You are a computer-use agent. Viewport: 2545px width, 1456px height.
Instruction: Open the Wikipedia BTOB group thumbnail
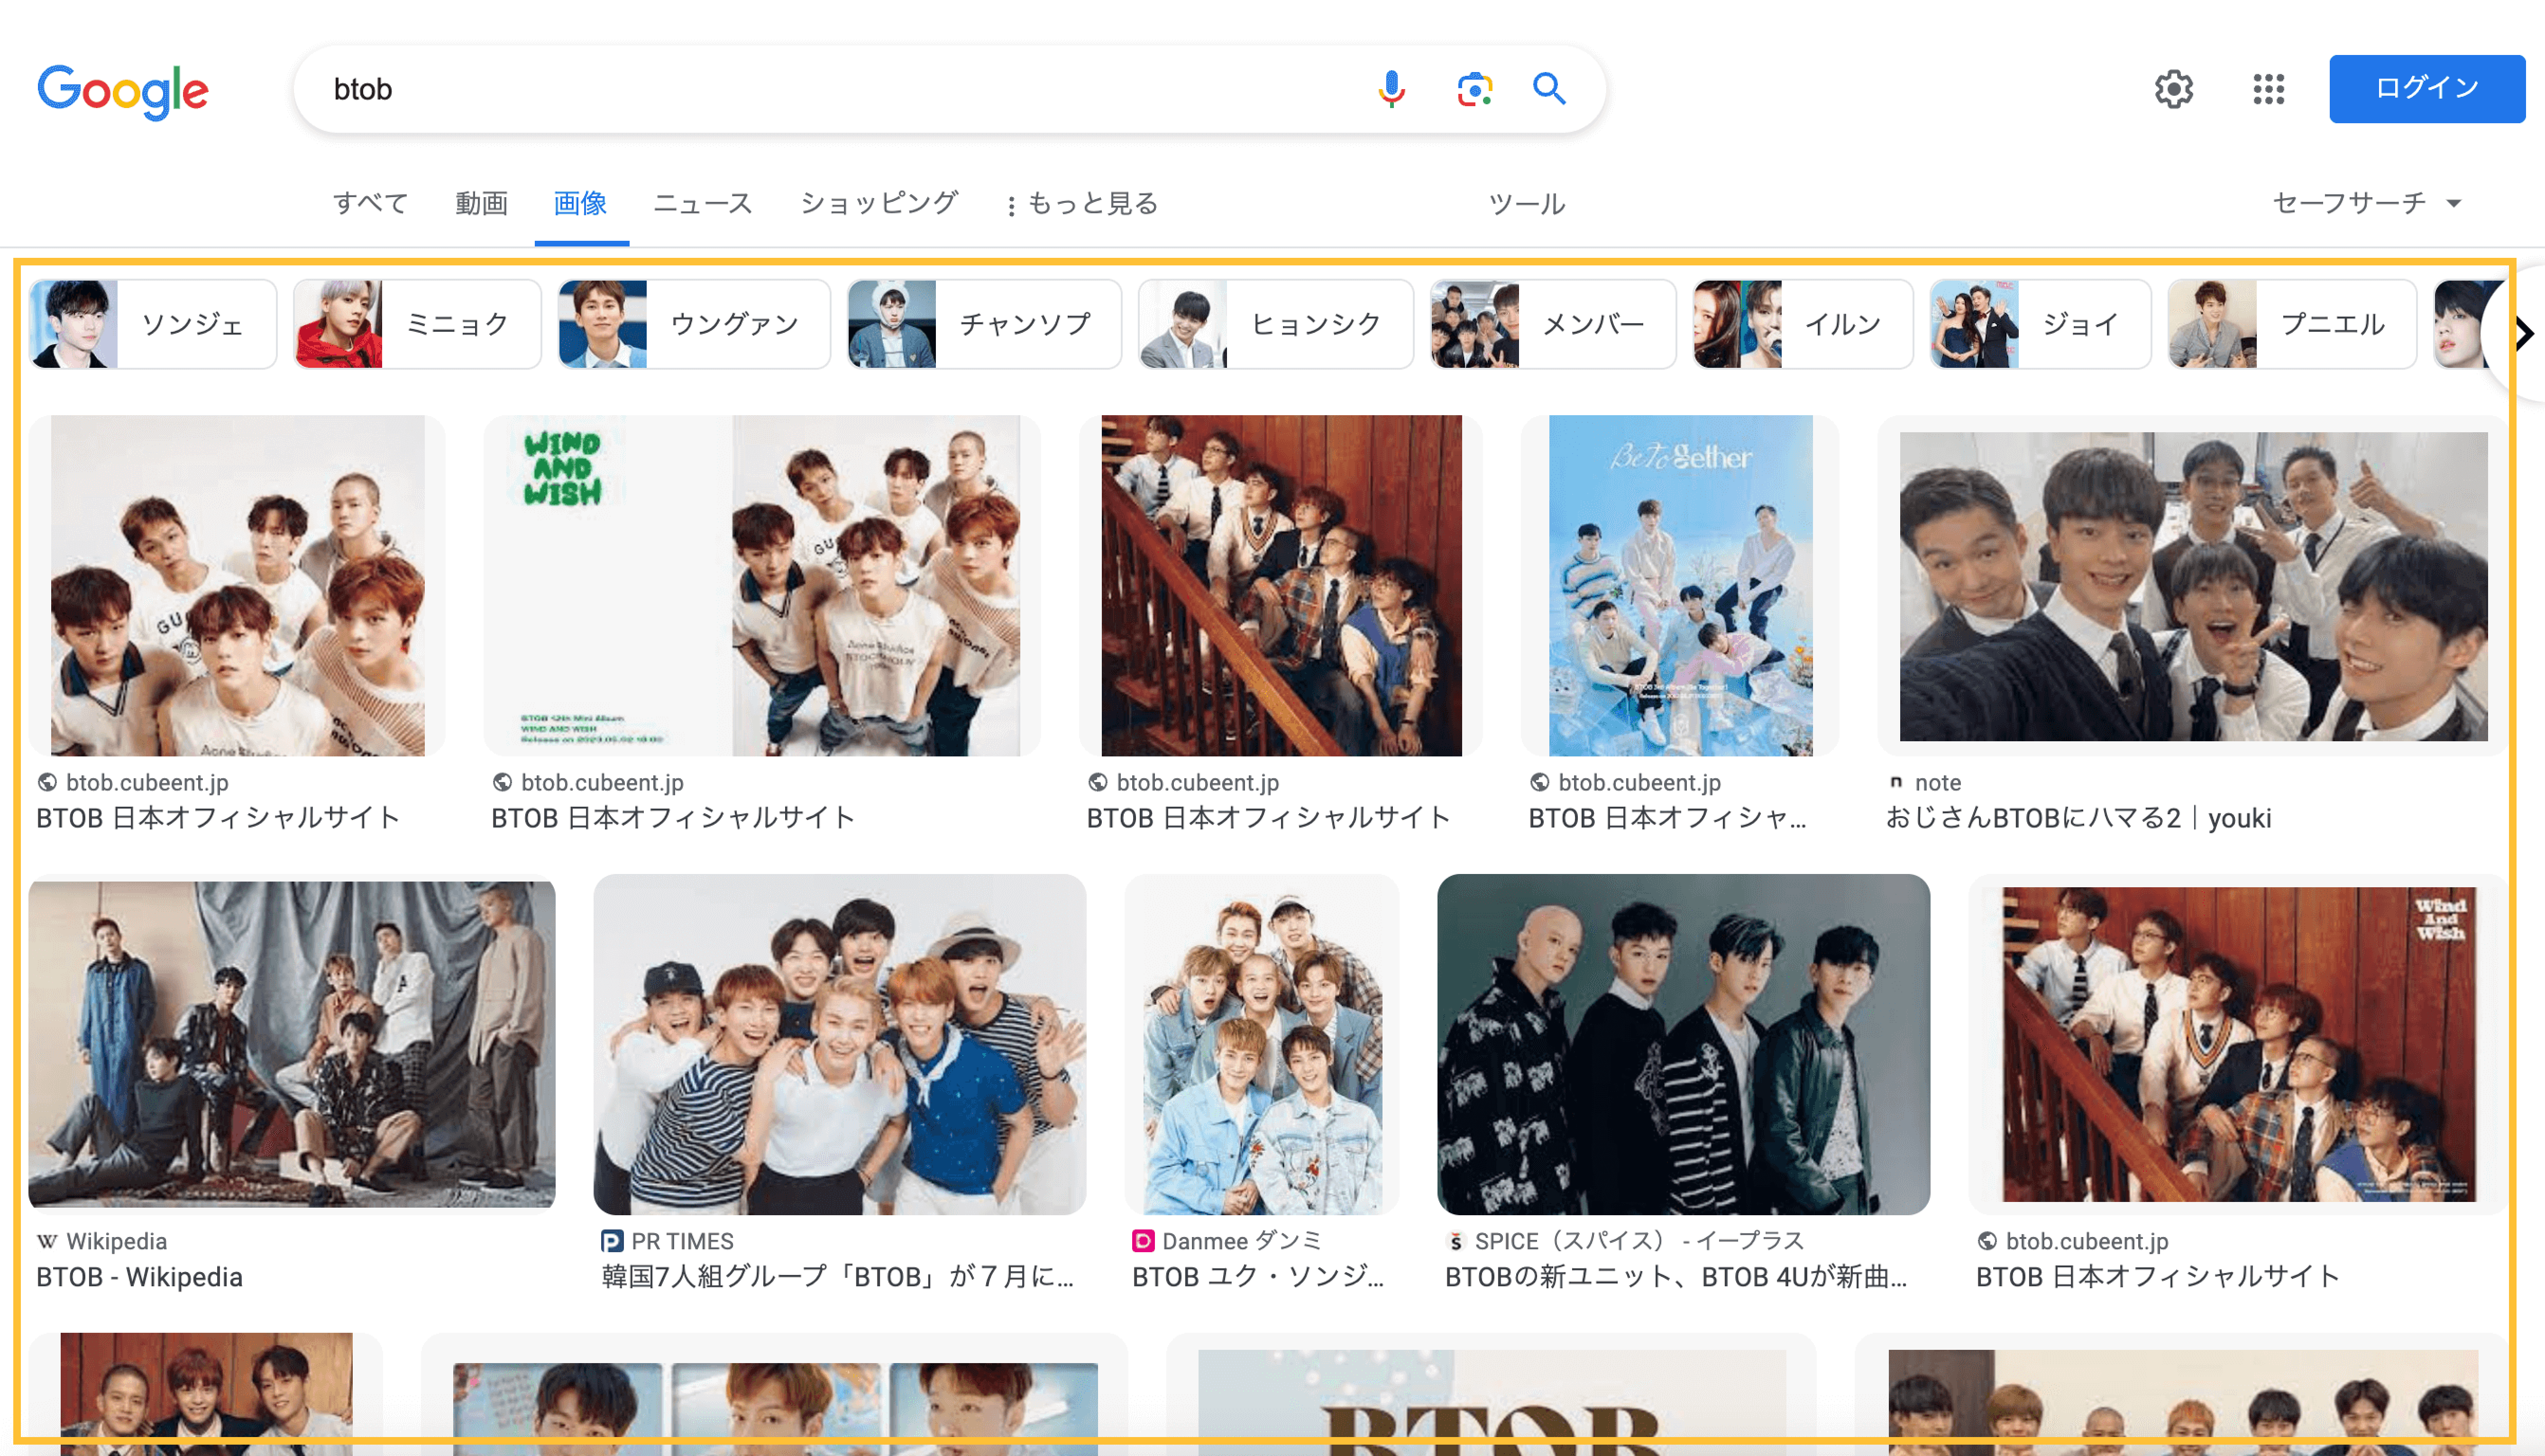(x=291, y=1044)
